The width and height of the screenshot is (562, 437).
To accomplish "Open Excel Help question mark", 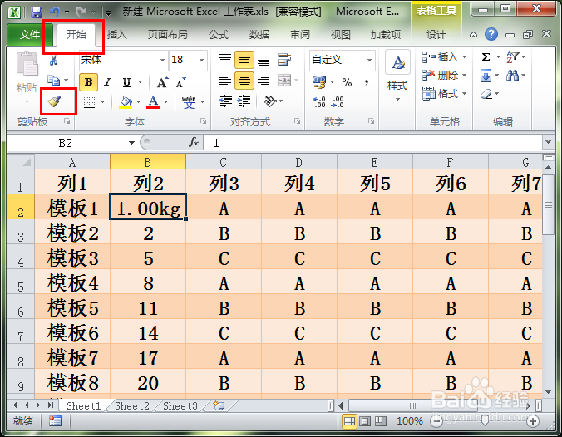I will coord(491,34).
